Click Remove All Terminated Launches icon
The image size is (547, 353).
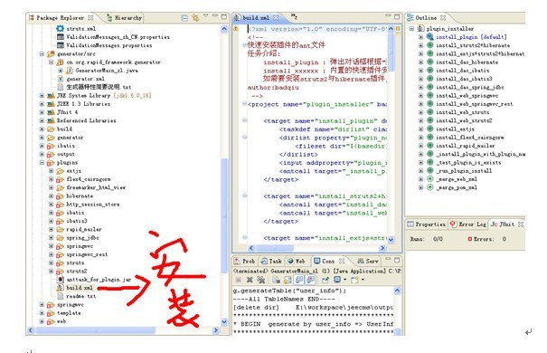[x=261, y=280]
